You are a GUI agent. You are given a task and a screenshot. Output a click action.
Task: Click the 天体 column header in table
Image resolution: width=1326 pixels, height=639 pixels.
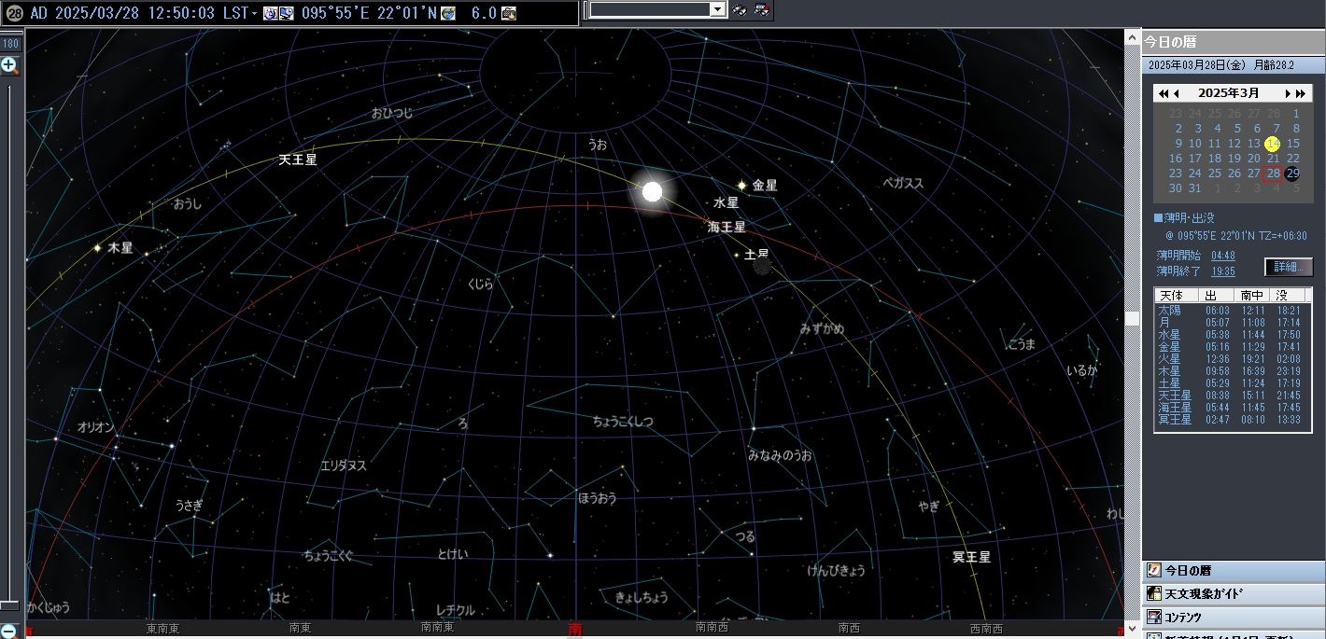pyautogui.click(x=1177, y=295)
